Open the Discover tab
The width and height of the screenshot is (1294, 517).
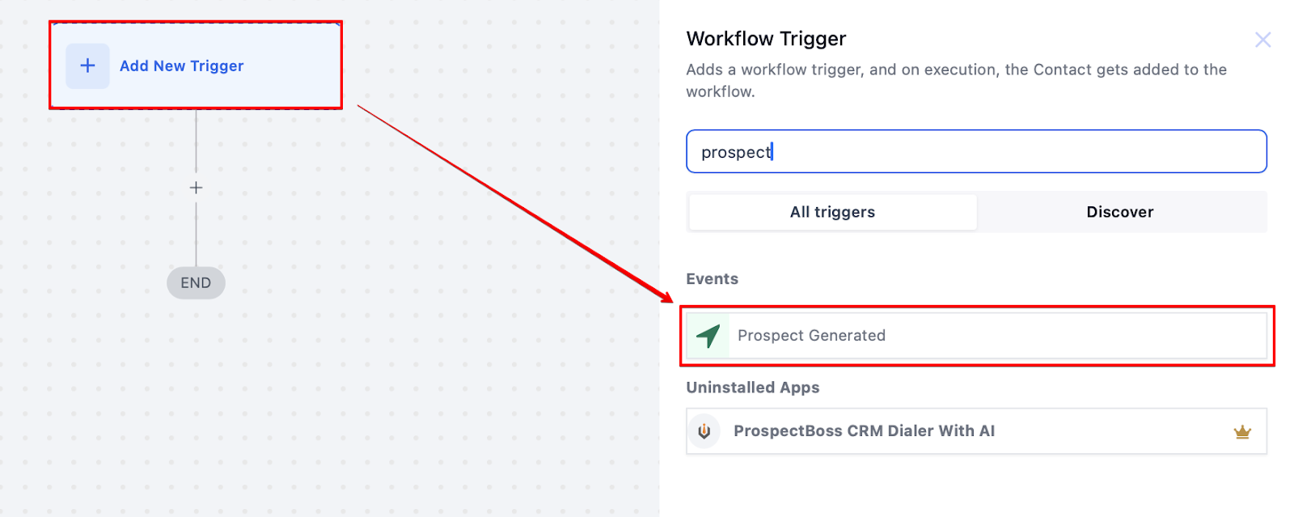point(1120,212)
